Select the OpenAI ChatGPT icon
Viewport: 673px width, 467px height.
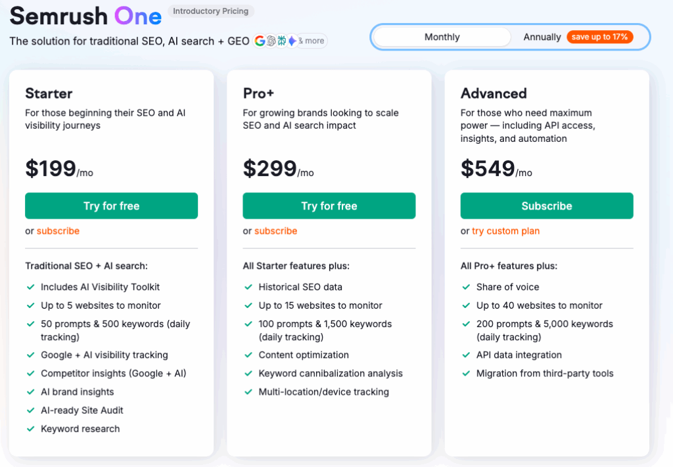click(271, 41)
